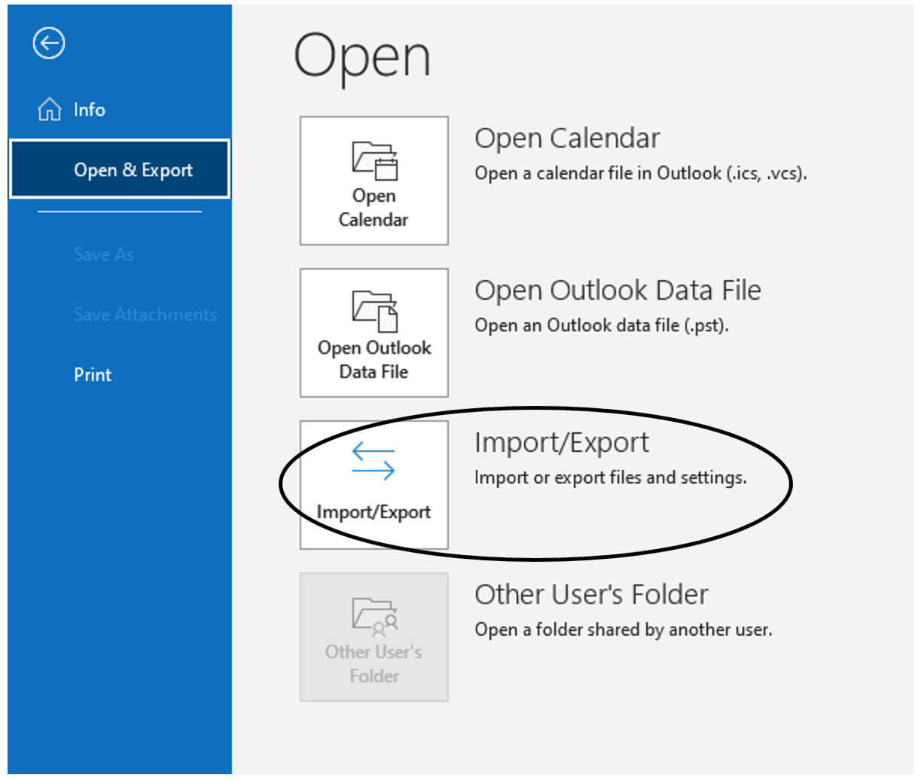
Task: Click the Open Calendar folder icon
Action: pyautogui.click(x=374, y=160)
